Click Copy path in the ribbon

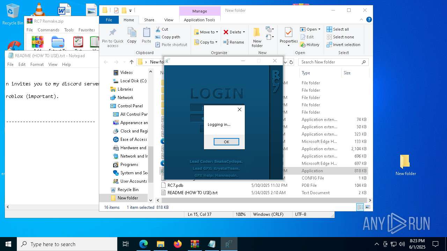coord(168,37)
